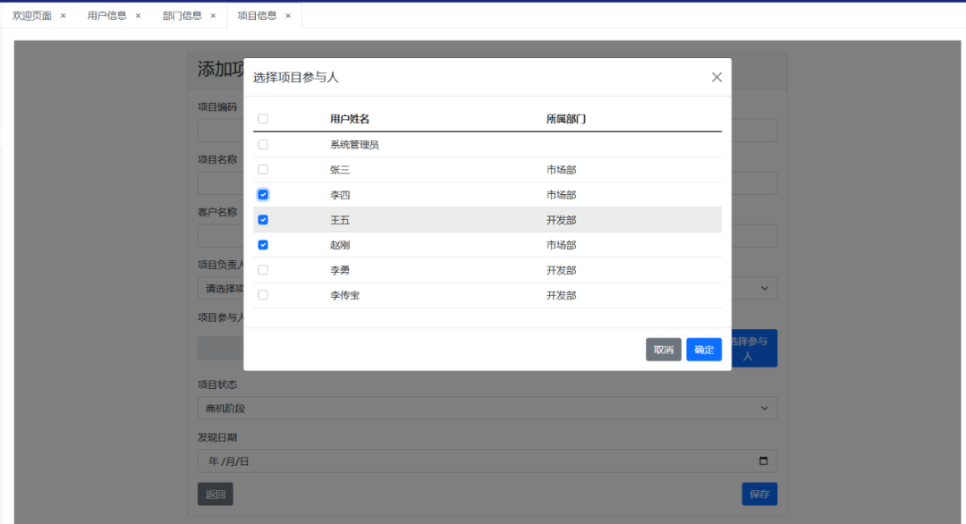Check the checkbox for 张三
This screenshot has width=966, height=524.
pyautogui.click(x=262, y=168)
